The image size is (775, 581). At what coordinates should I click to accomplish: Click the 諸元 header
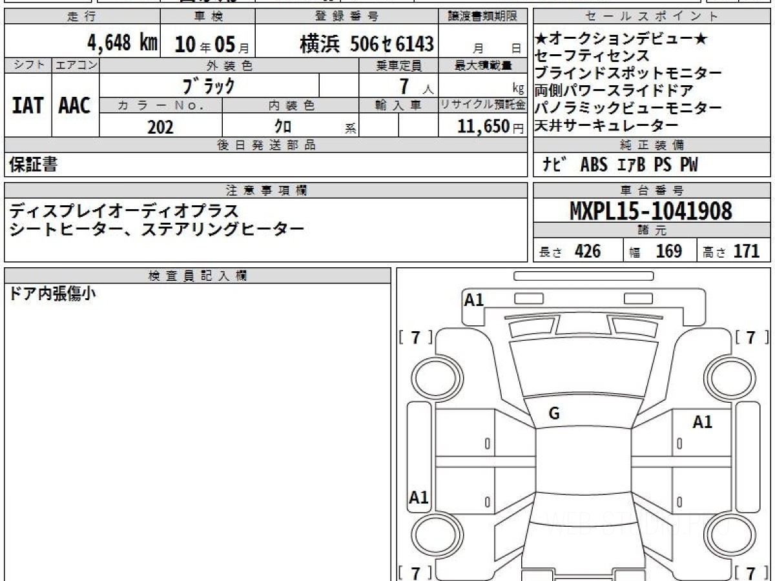(652, 230)
